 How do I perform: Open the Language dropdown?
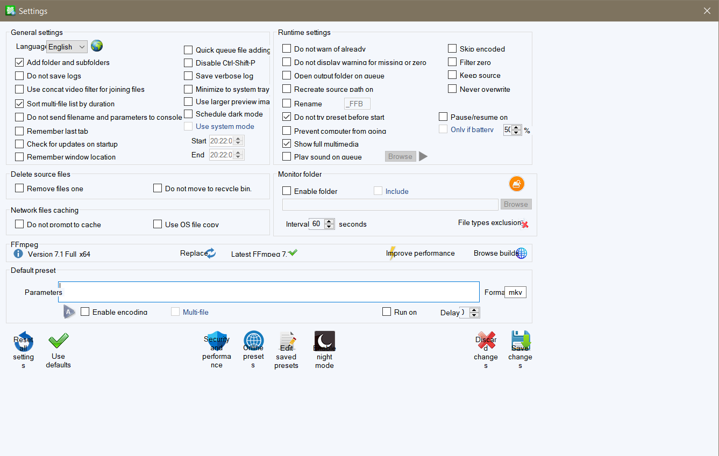tap(67, 47)
